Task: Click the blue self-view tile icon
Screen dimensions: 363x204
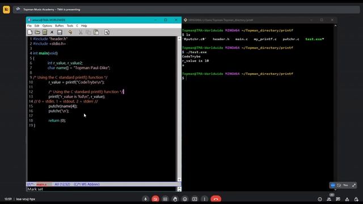Action: point(333,185)
